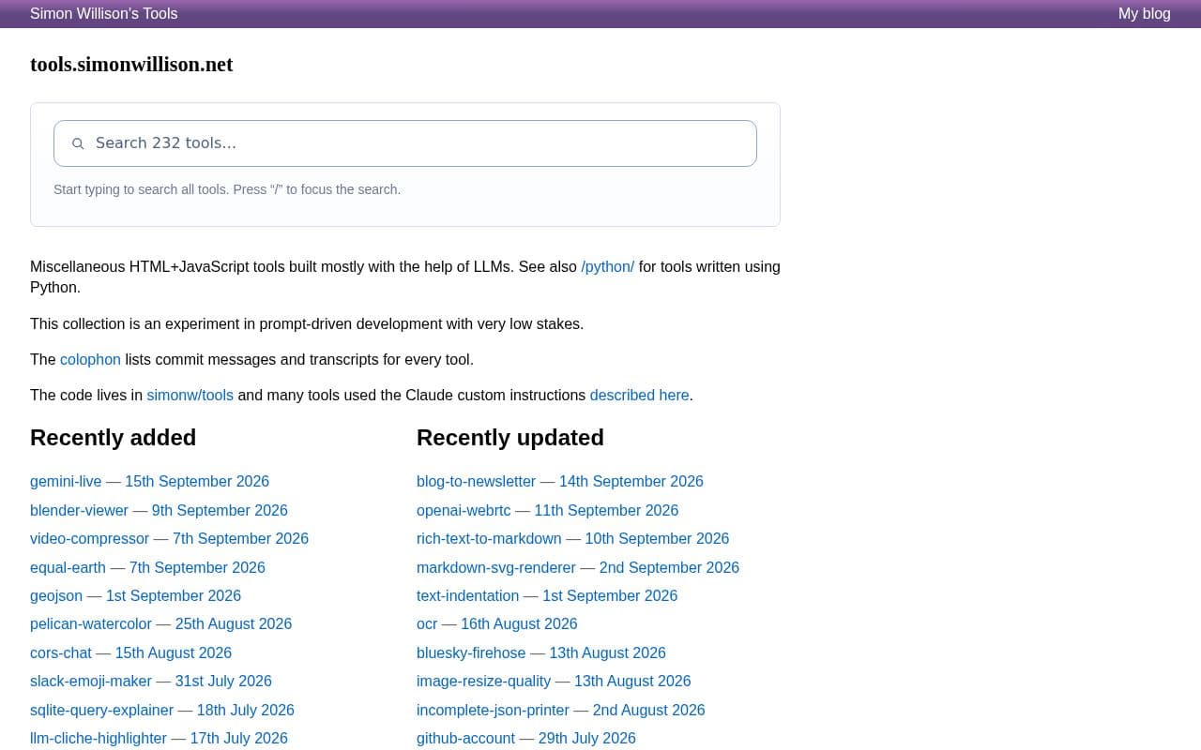
Task: Open the sqlite-query-explainer tool
Action: (101, 710)
